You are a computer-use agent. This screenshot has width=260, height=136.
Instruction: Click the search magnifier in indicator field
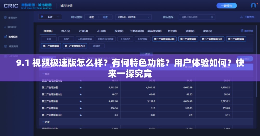[212, 17]
